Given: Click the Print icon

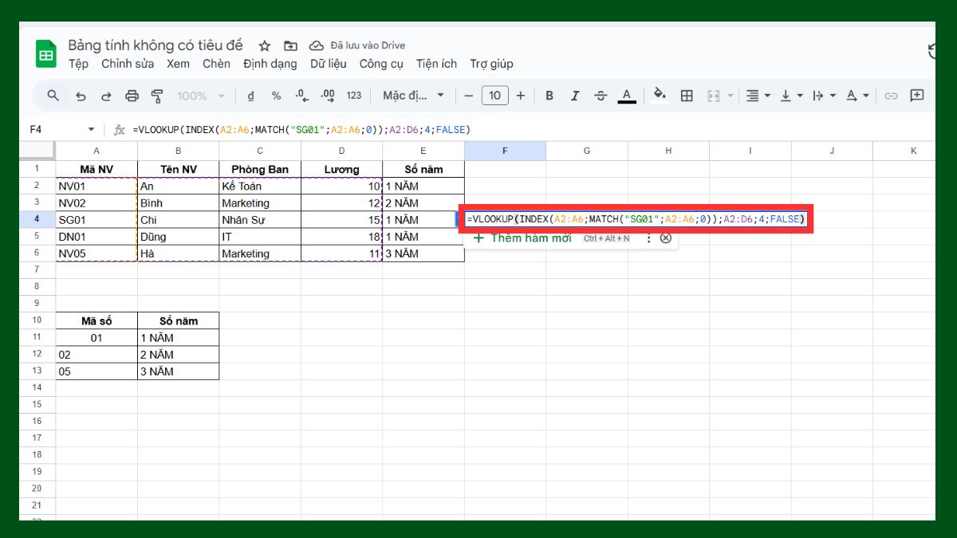Looking at the screenshot, I should pos(132,95).
